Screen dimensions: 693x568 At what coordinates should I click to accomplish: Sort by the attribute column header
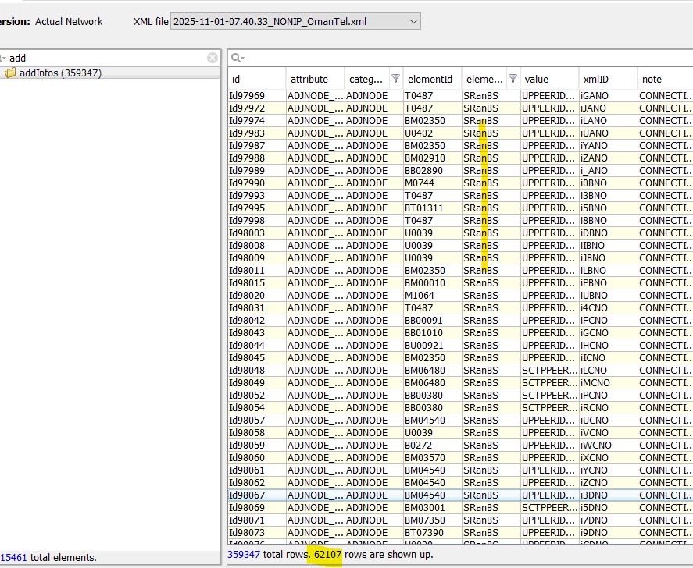coord(314,79)
